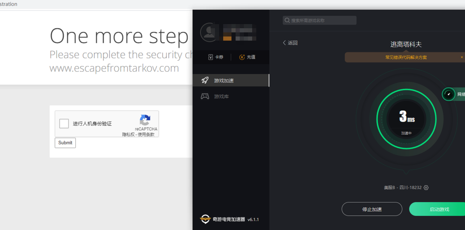Go back using the 返回 button
The image size is (465, 230).
(x=290, y=43)
